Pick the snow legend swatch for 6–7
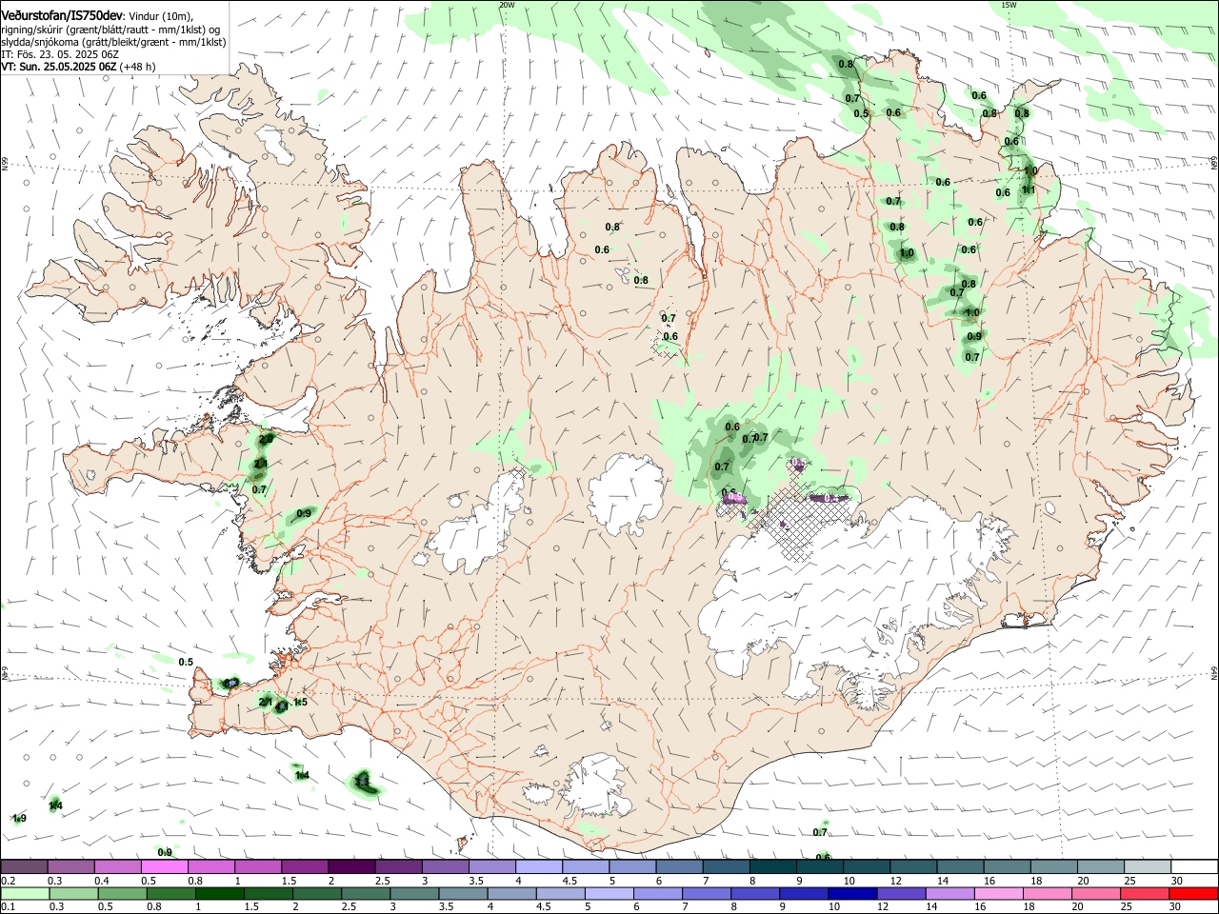The width and height of the screenshot is (1219, 914). pos(680,866)
